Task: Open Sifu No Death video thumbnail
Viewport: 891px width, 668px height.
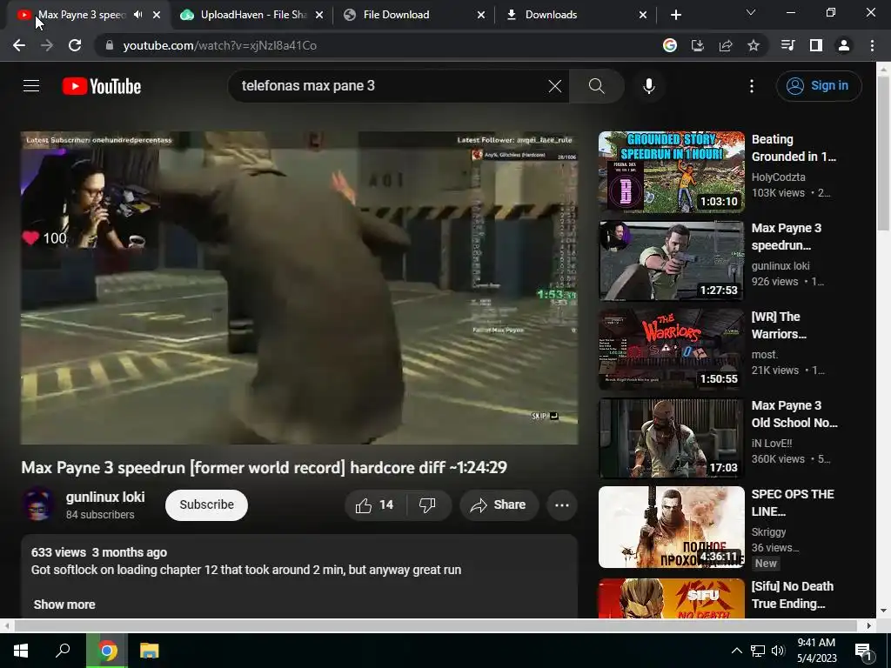Action: [671, 598]
